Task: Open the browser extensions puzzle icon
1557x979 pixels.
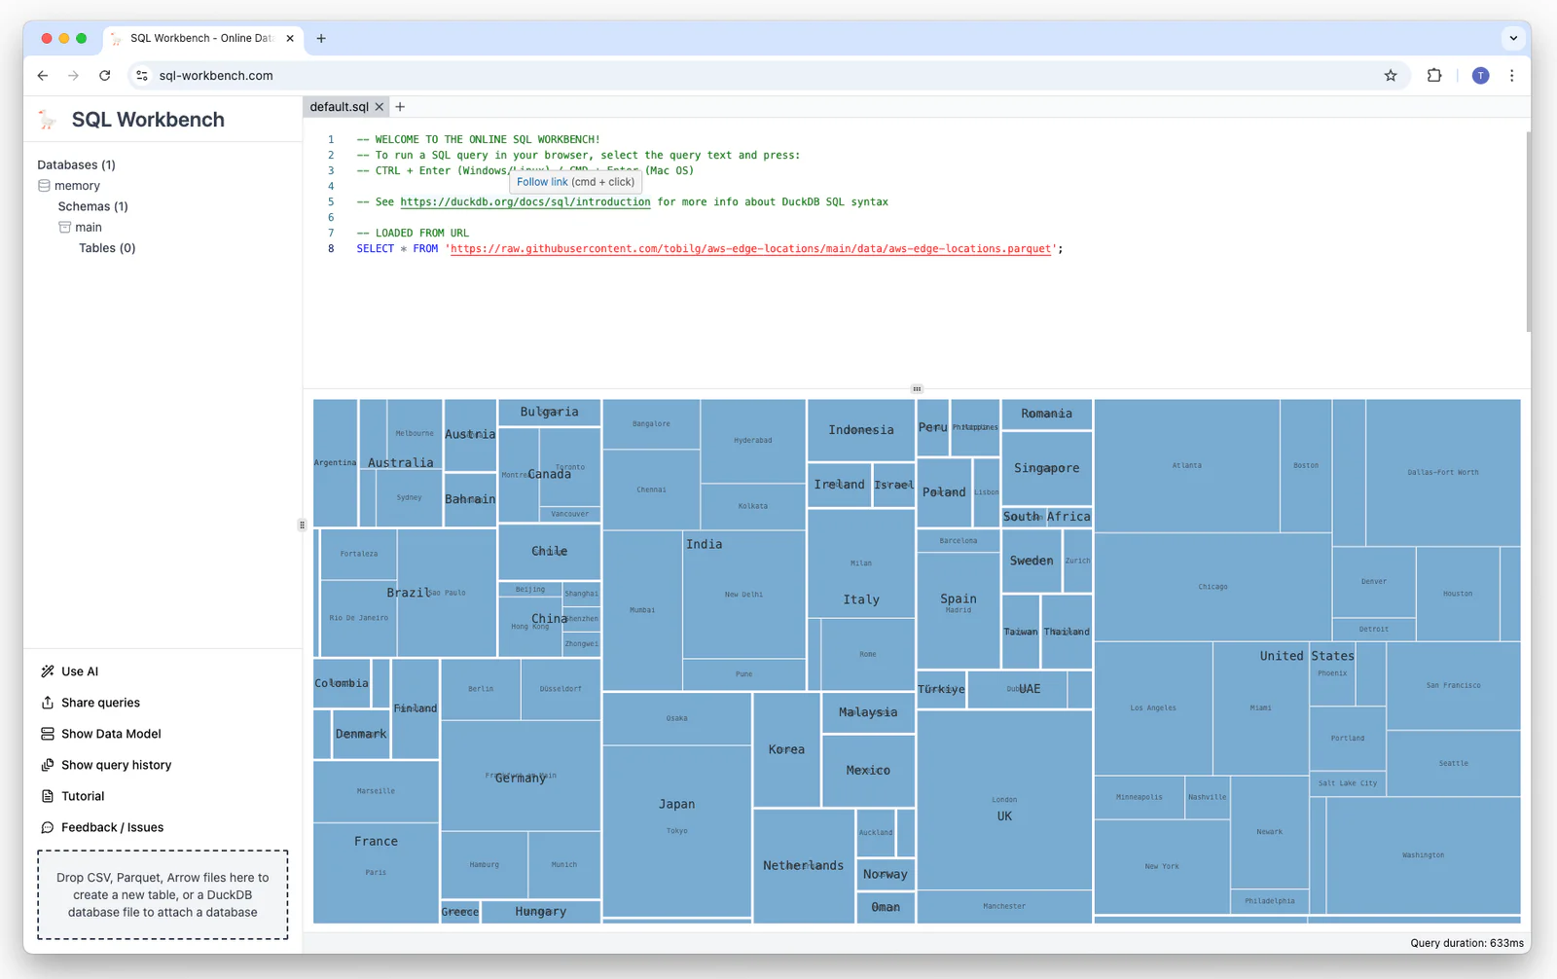Action: click(1434, 75)
